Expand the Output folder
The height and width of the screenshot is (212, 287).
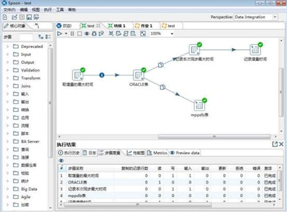tap(8, 62)
